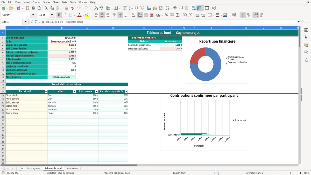Open the Sheet menu

pyautogui.click(x=56, y=2)
